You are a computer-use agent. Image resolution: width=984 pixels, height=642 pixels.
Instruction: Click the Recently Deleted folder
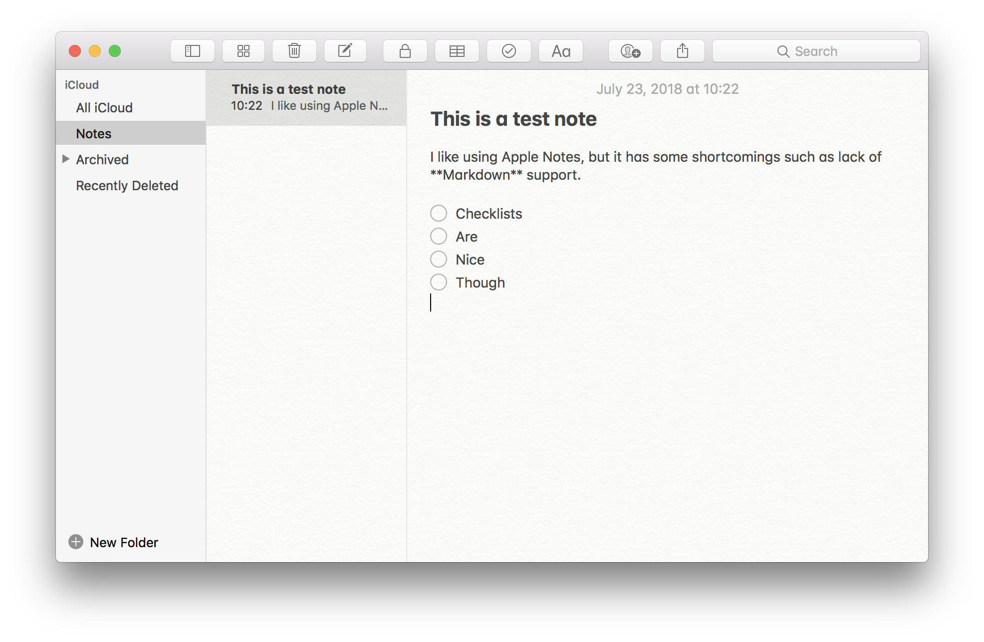tap(127, 185)
